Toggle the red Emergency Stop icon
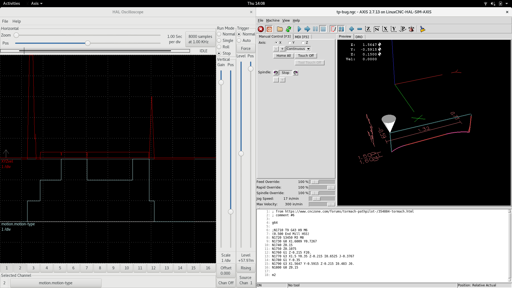The width and height of the screenshot is (512, 288). coord(261,29)
